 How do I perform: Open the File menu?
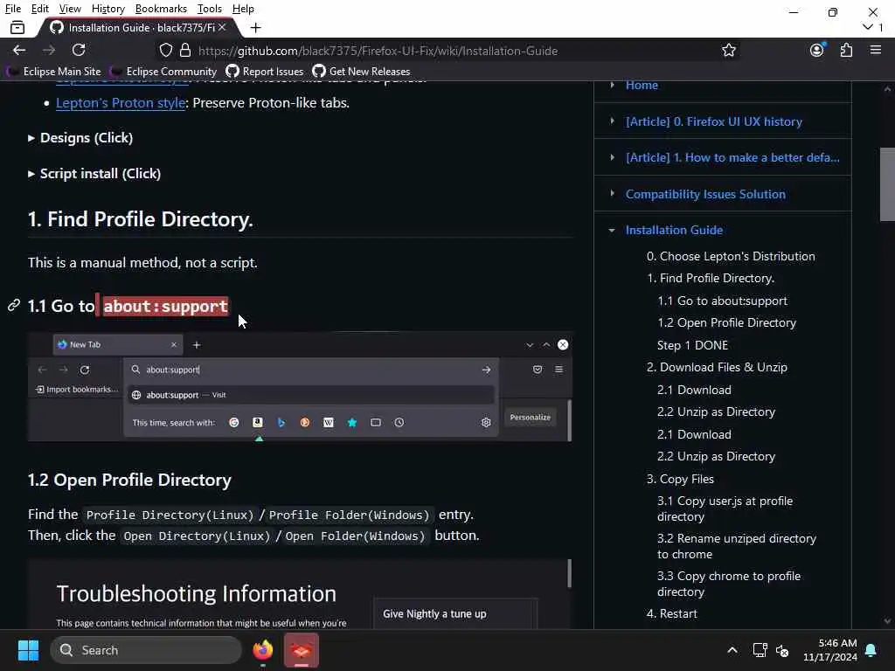coord(12,9)
